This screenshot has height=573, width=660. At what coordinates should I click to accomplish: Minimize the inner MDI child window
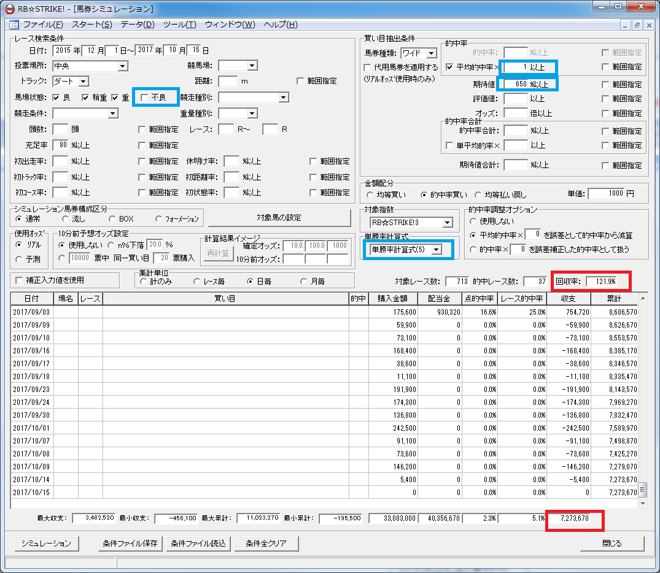pos(626,25)
